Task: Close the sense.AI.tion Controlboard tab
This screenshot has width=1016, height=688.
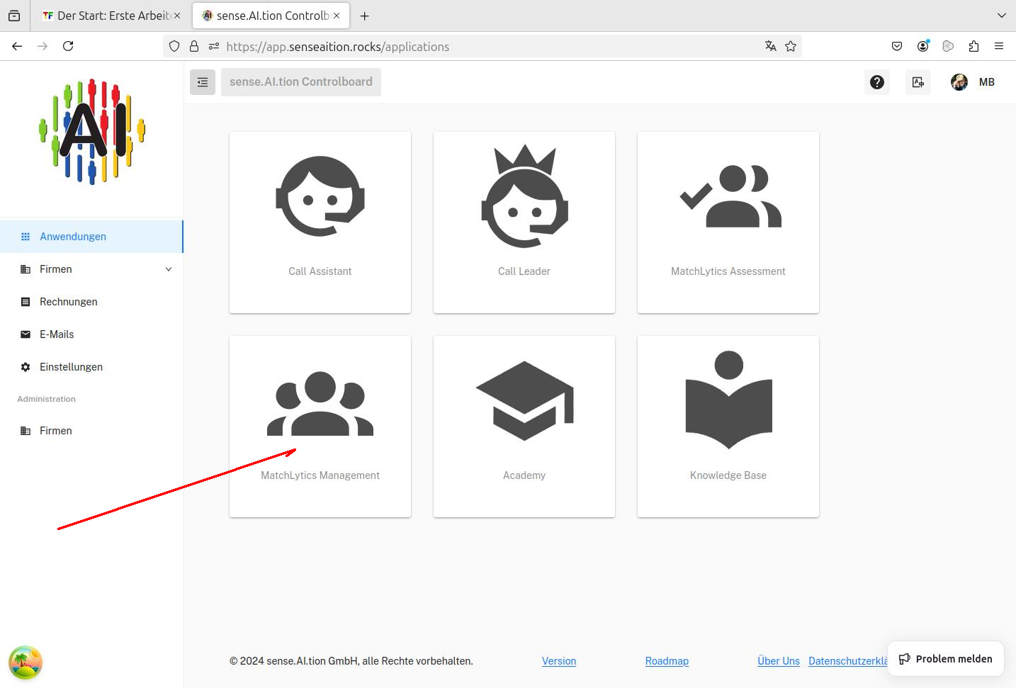Action: click(337, 16)
